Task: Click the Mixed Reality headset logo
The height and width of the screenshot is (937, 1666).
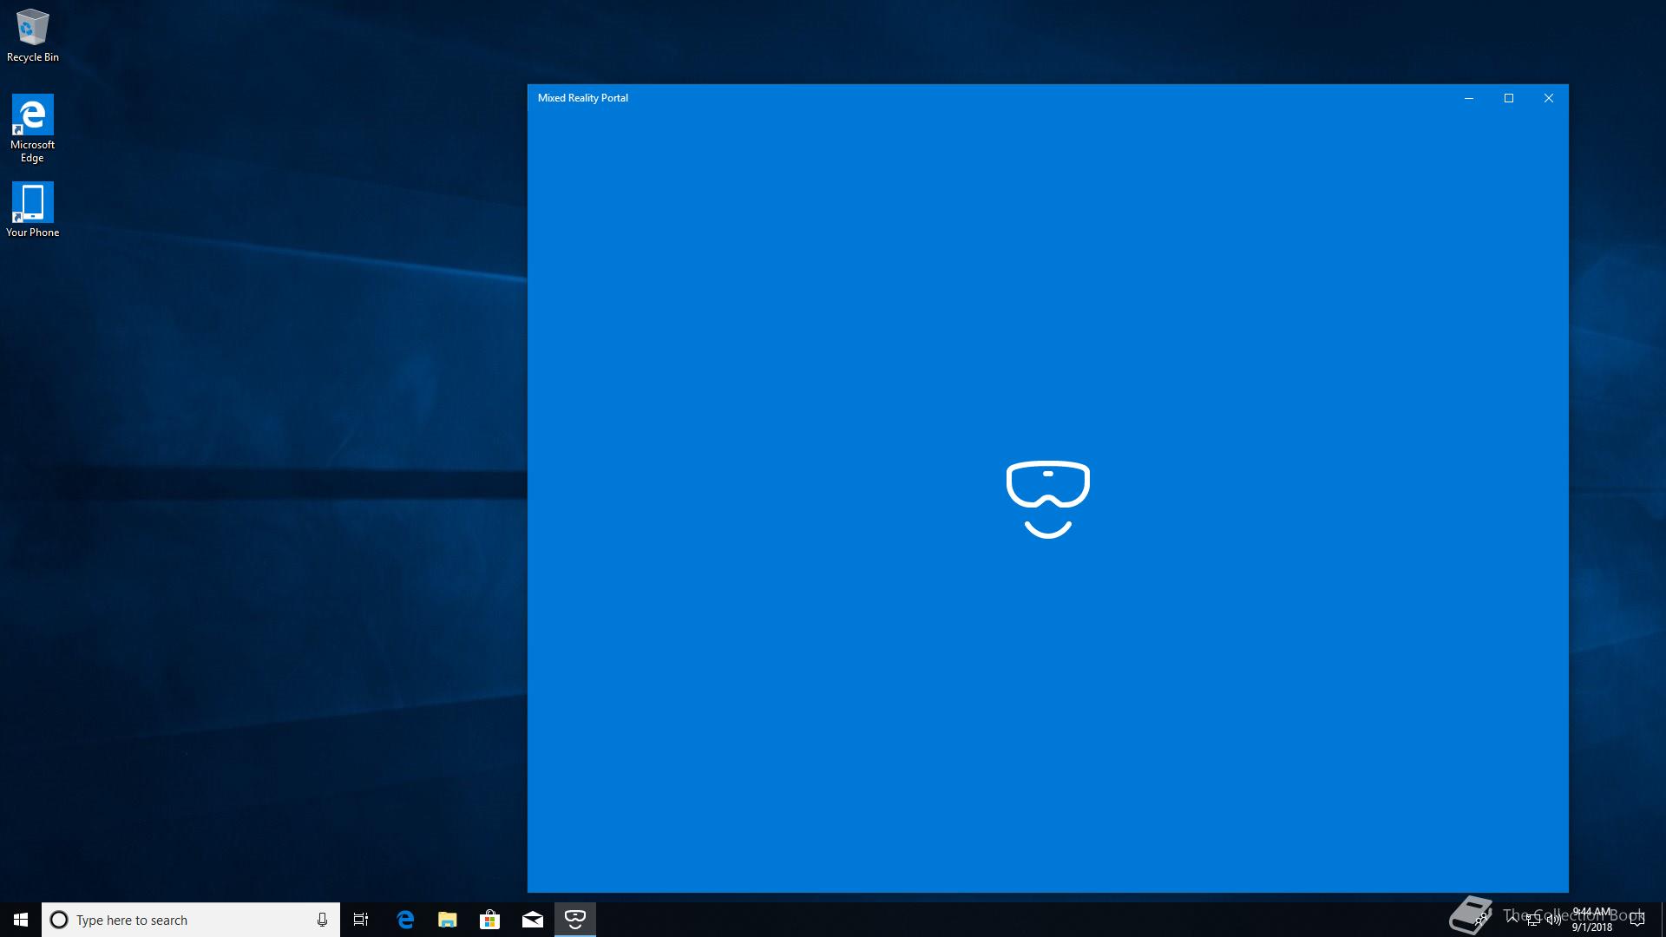Action: [1047, 499]
